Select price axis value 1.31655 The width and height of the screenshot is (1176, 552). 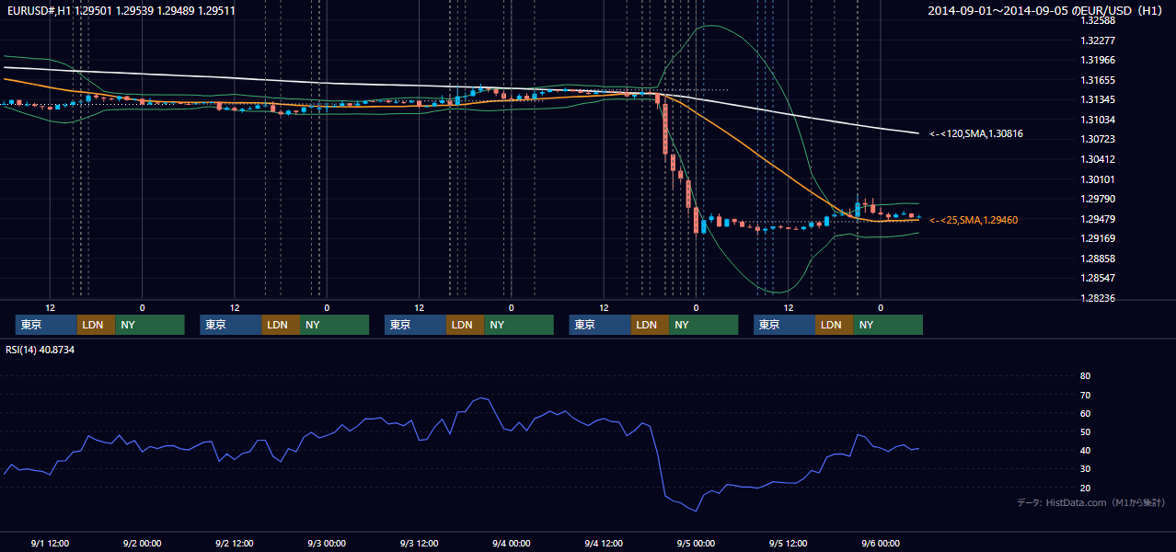click(x=1098, y=80)
